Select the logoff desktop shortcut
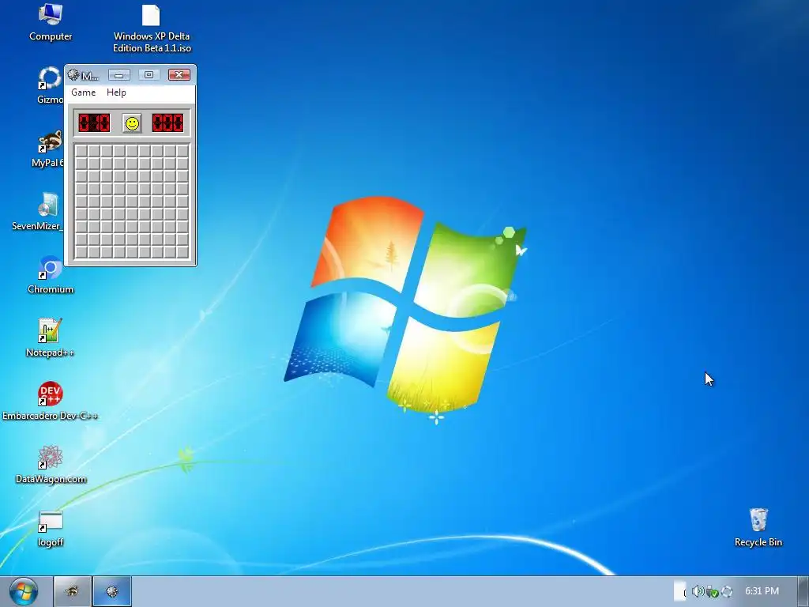Image resolution: width=809 pixels, height=607 pixels. [x=51, y=529]
